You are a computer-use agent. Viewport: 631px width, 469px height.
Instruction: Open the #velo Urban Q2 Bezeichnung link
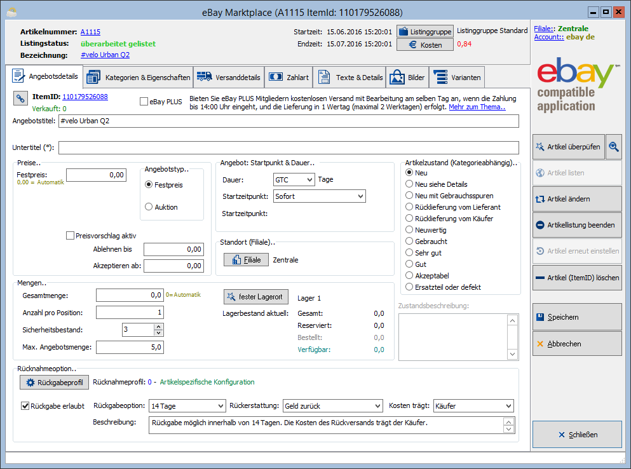point(105,55)
